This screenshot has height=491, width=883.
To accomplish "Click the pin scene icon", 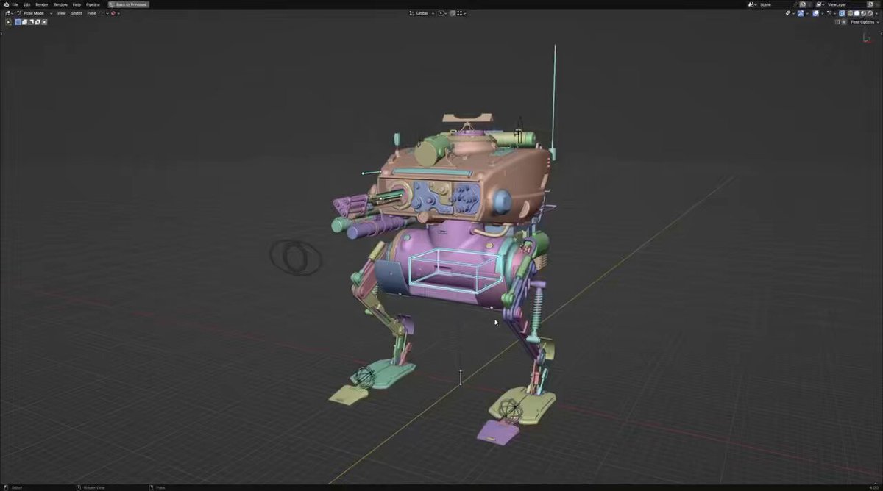I will click(796, 4).
